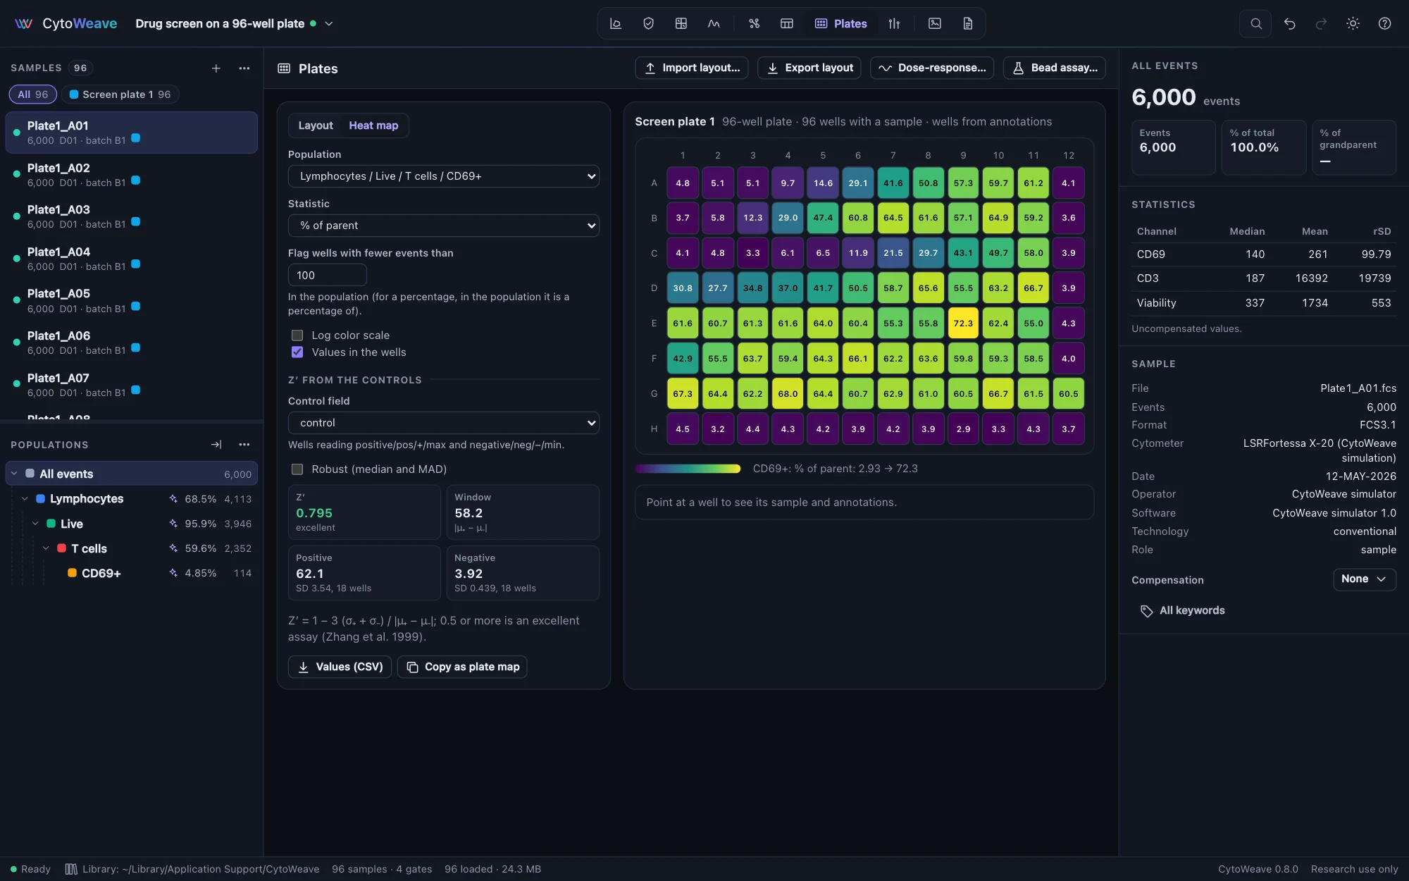Open the node-graph clustering icon
The height and width of the screenshot is (881, 1409).
coord(754,23)
